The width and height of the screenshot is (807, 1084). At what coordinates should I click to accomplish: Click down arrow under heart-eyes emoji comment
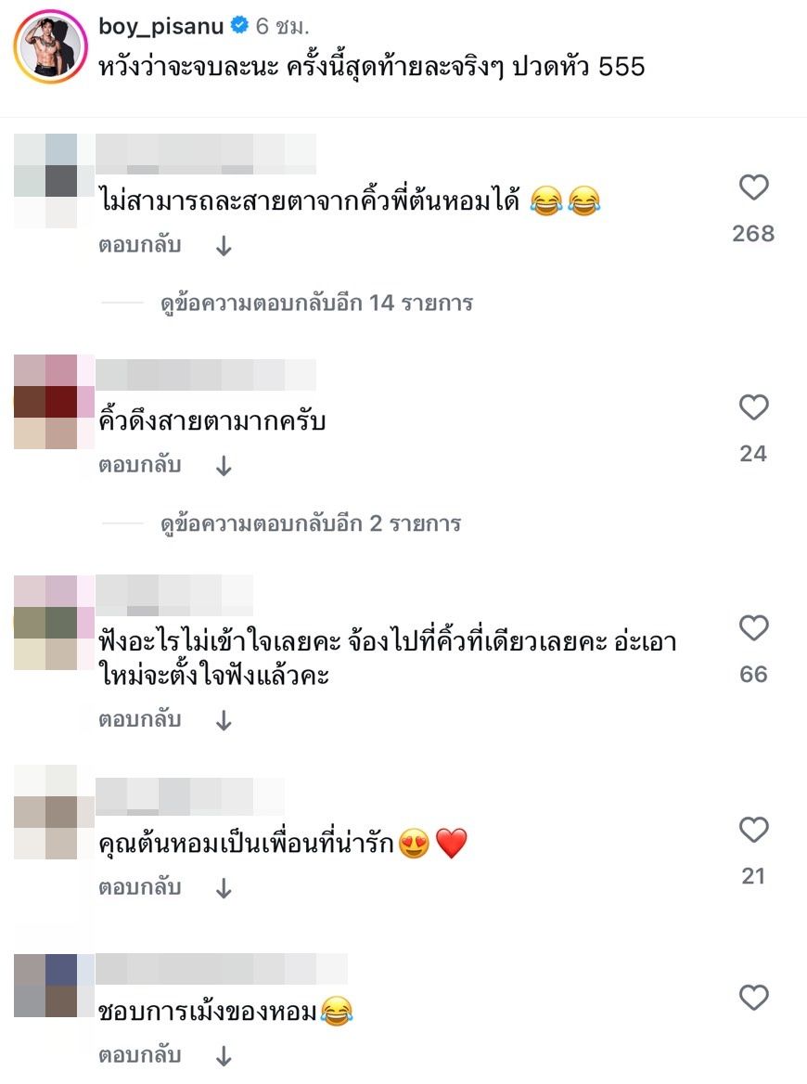point(224,887)
